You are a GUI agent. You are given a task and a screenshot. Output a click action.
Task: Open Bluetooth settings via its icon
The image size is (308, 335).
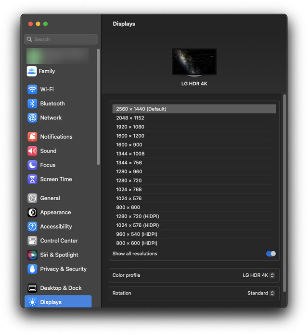pyautogui.click(x=32, y=103)
